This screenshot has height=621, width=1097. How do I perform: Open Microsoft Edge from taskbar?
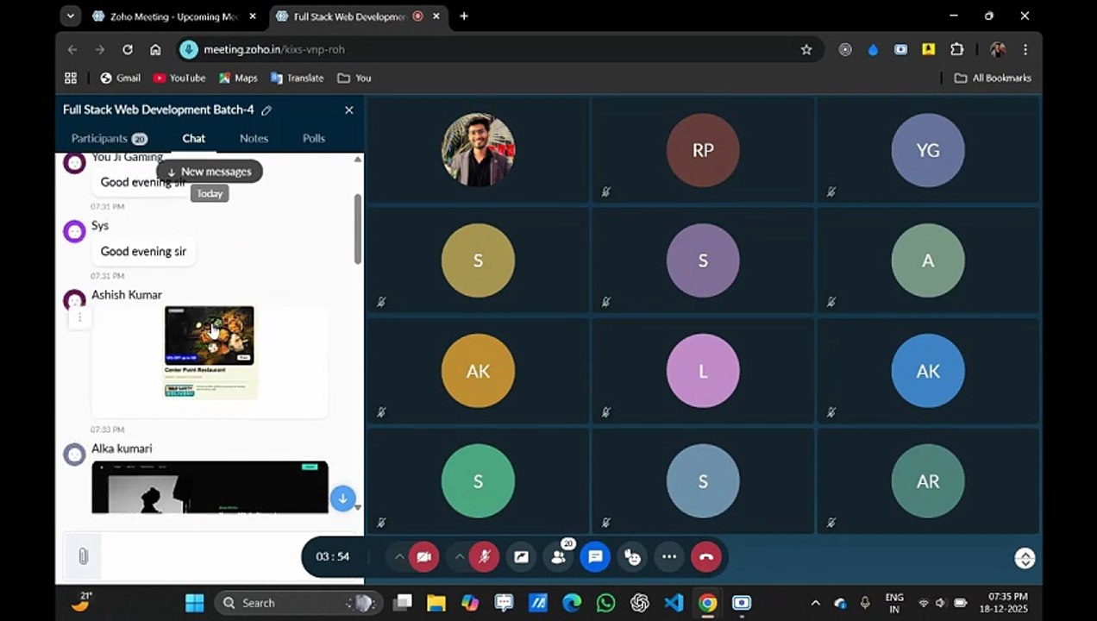[572, 603]
